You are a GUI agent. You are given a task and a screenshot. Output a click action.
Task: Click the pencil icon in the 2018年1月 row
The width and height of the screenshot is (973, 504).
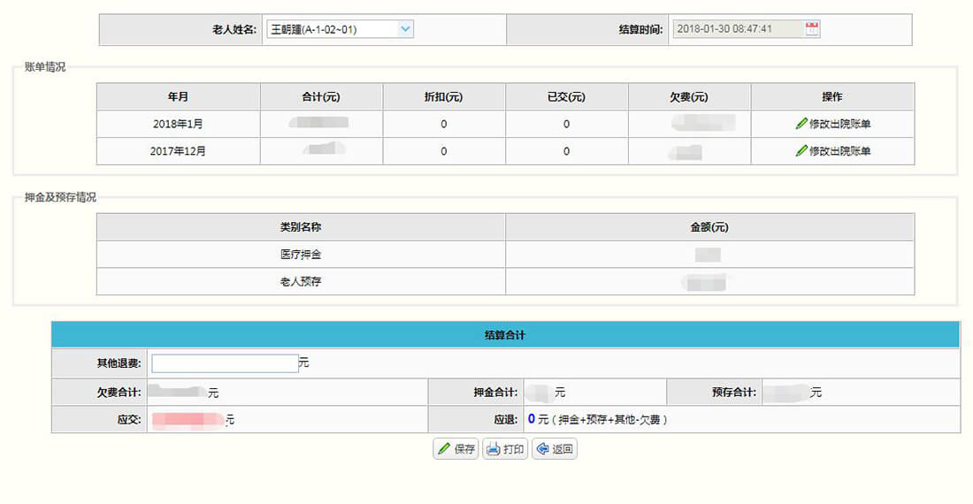[801, 124]
